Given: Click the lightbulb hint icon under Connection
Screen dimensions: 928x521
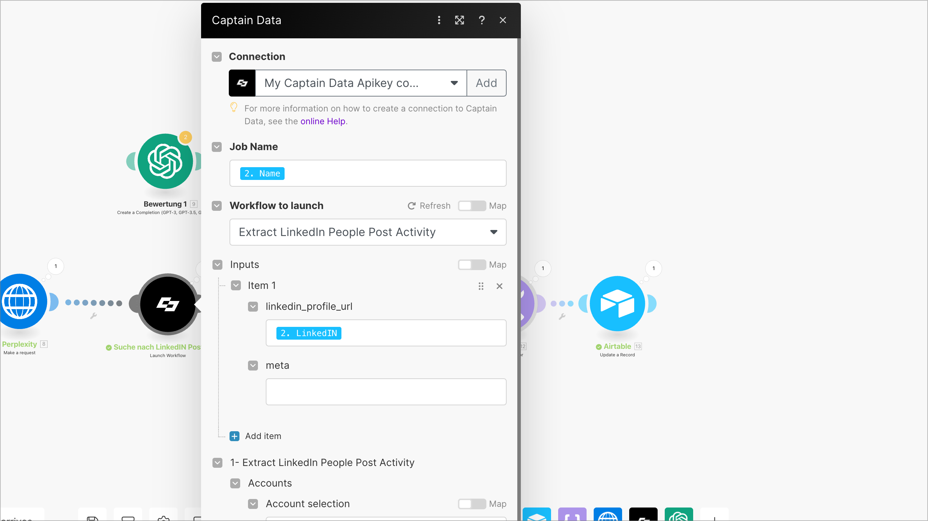Looking at the screenshot, I should point(234,107).
